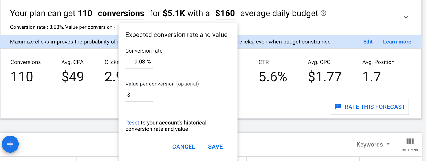This screenshot has height=161, width=426.
Task: Click the Conversion rate input field
Action: (x=139, y=62)
